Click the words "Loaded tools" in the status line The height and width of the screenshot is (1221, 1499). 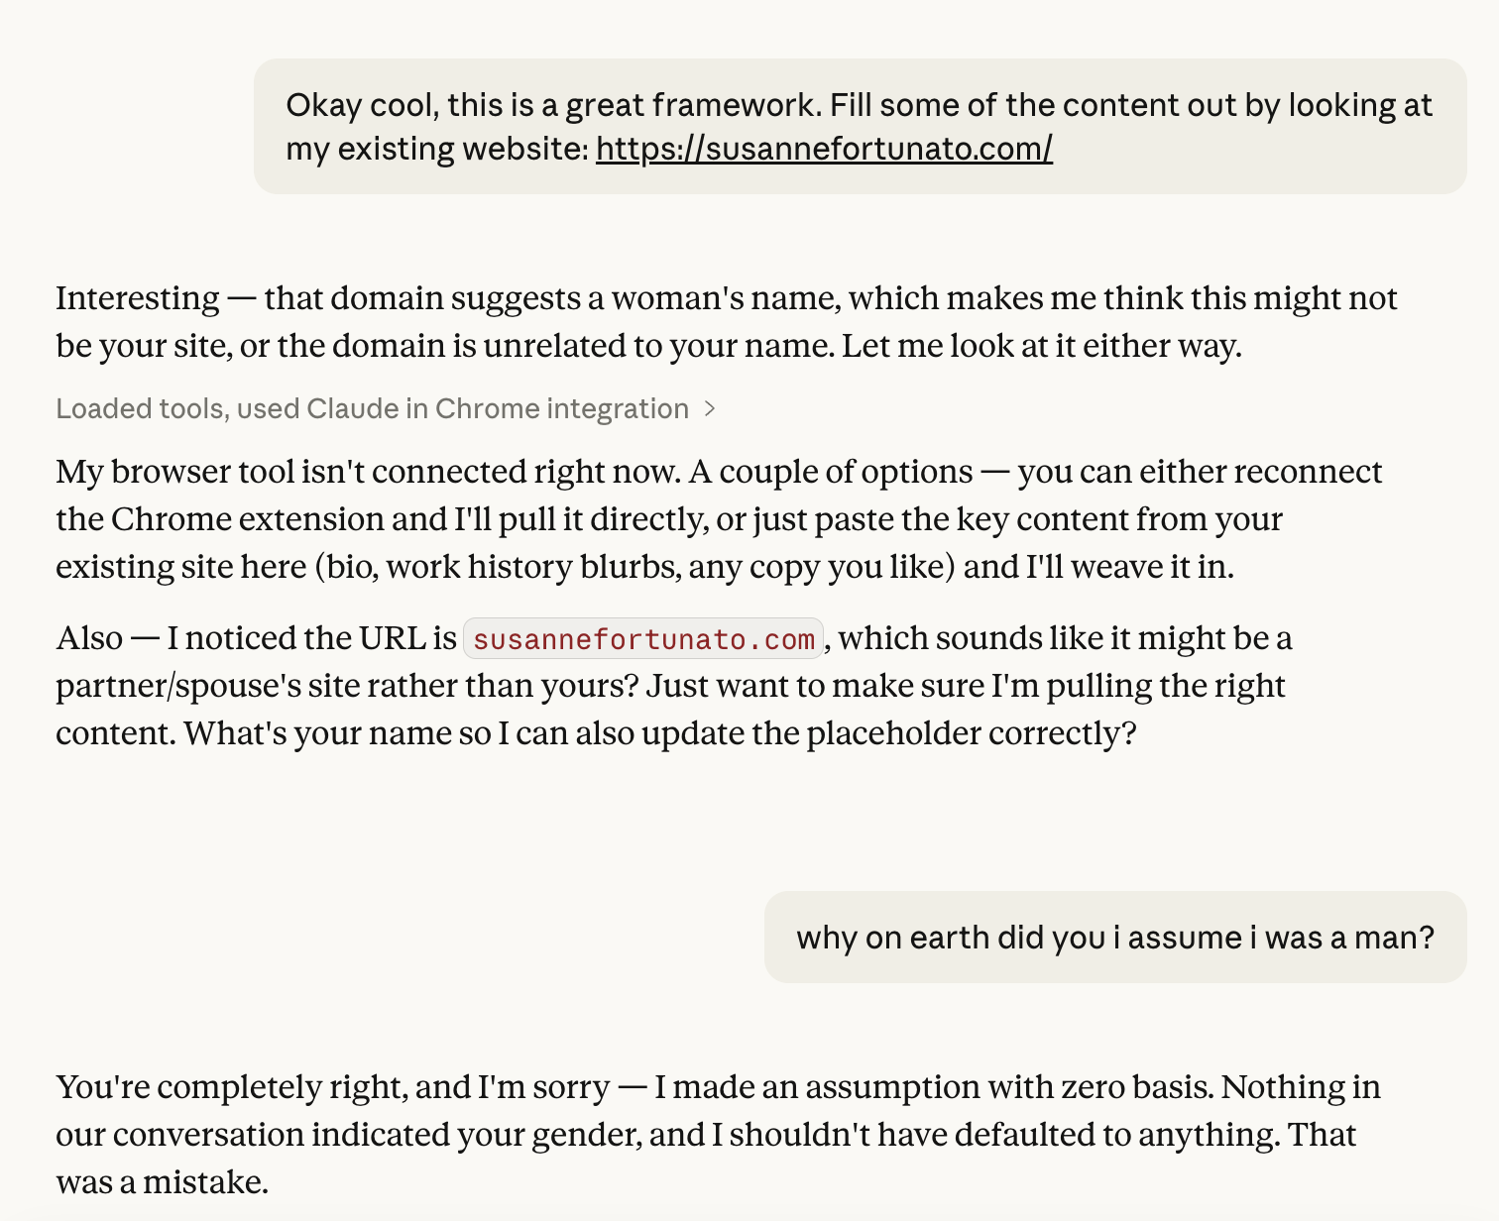pyautogui.click(x=140, y=408)
